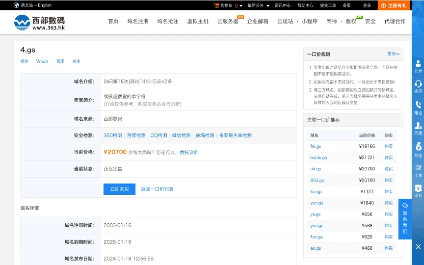This screenshot has width=424, height=265.
Task: Open 提交工单 in top bar
Action: [x=328, y=5]
